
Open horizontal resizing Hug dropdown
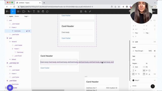[137, 33]
